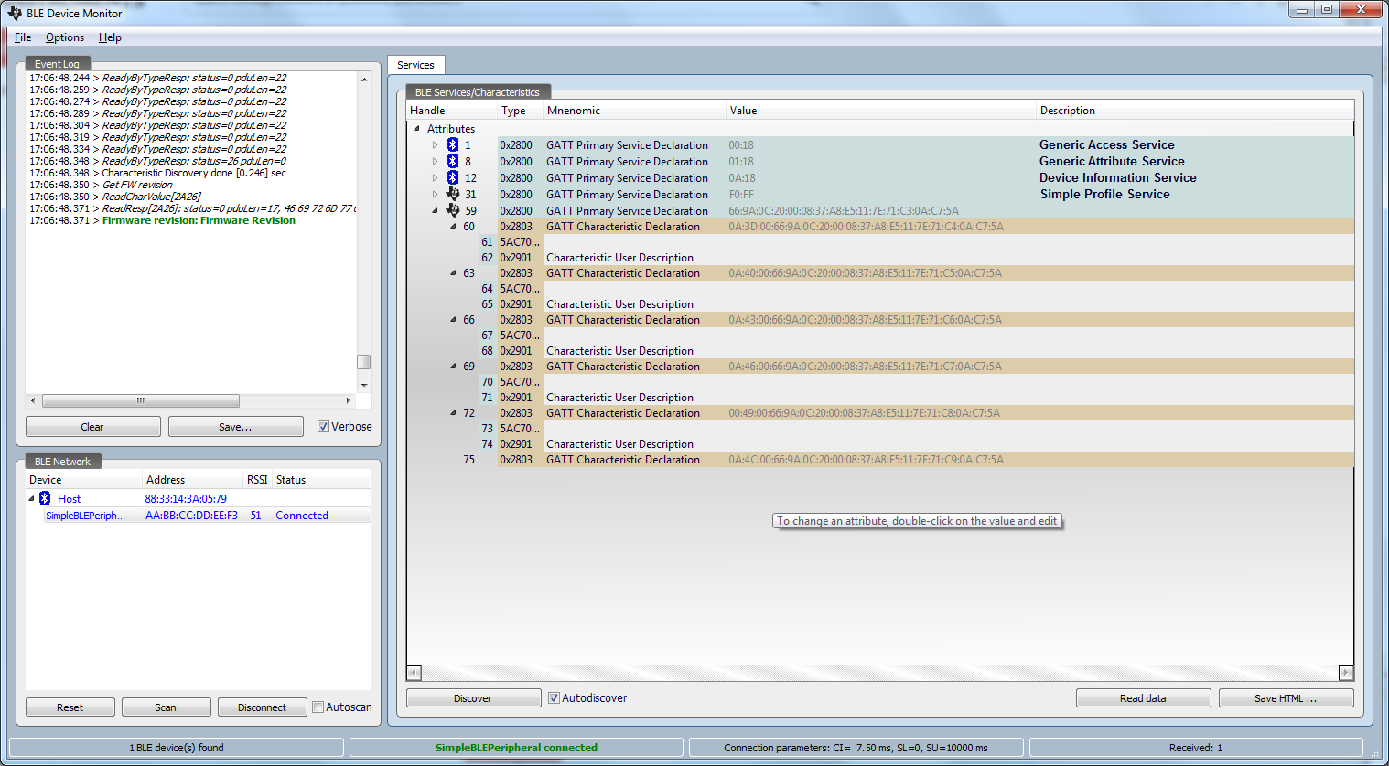Click the Mnenomic column header
This screenshot has height=766, width=1389.
635,111
